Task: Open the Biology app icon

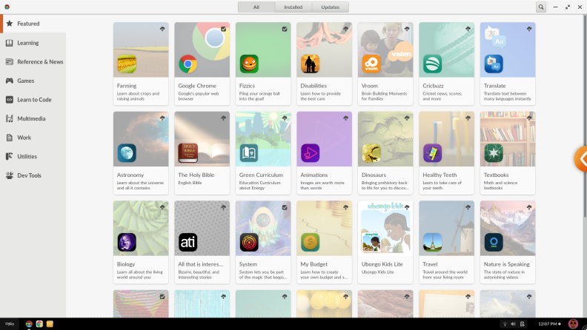Action: tap(127, 242)
